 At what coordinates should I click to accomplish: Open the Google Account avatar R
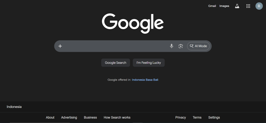259,6
